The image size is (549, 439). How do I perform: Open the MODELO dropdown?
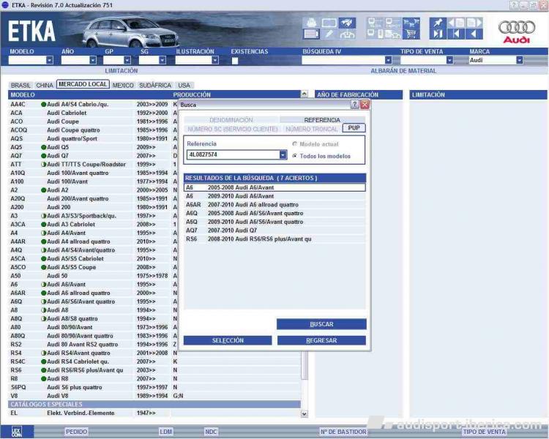coord(50,60)
